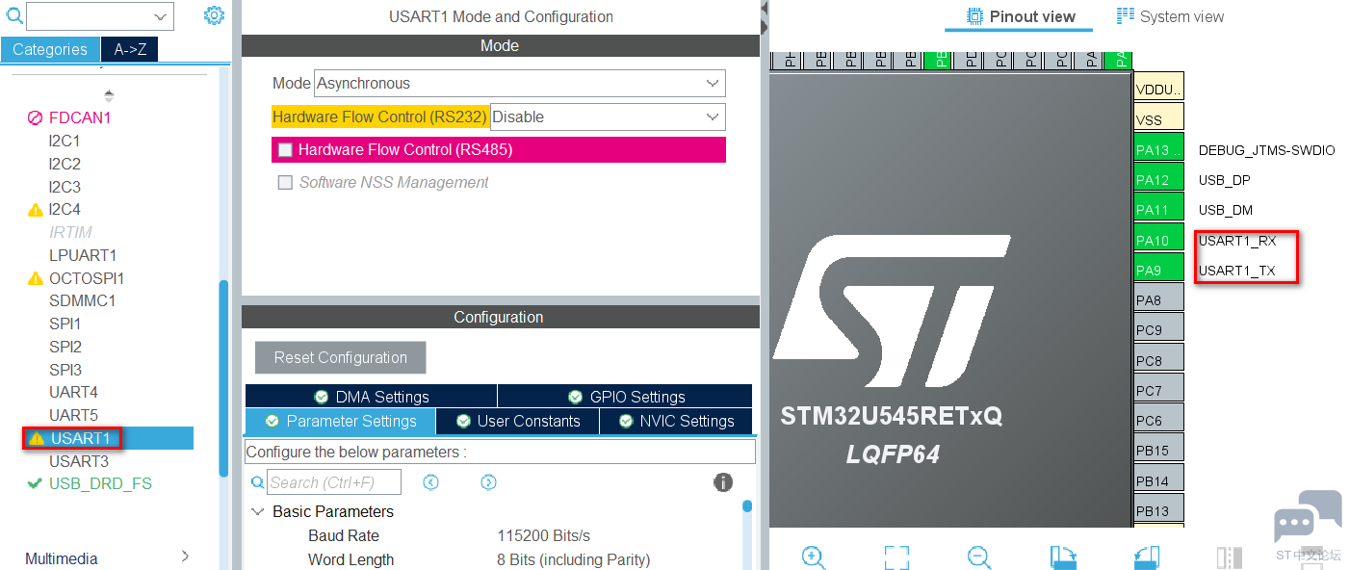Image resolution: width=1350 pixels, height=570 pixels.
Task: Switch to Pinout view
Action: (1020, 16)
